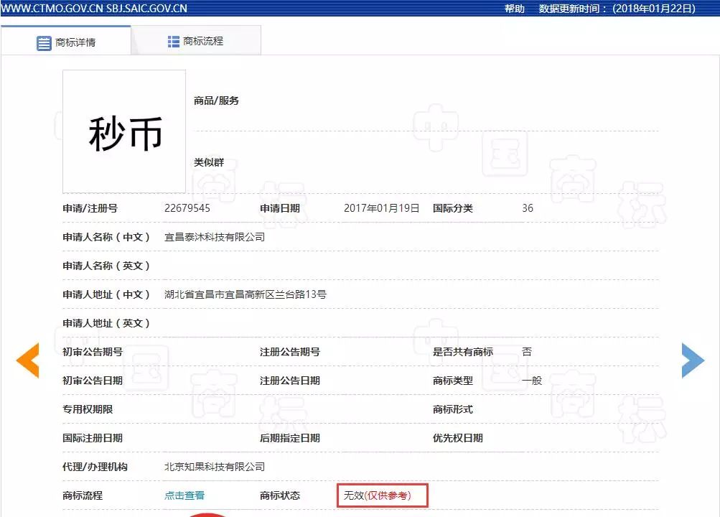Click the 注册公告期号 label

point(290,352)
